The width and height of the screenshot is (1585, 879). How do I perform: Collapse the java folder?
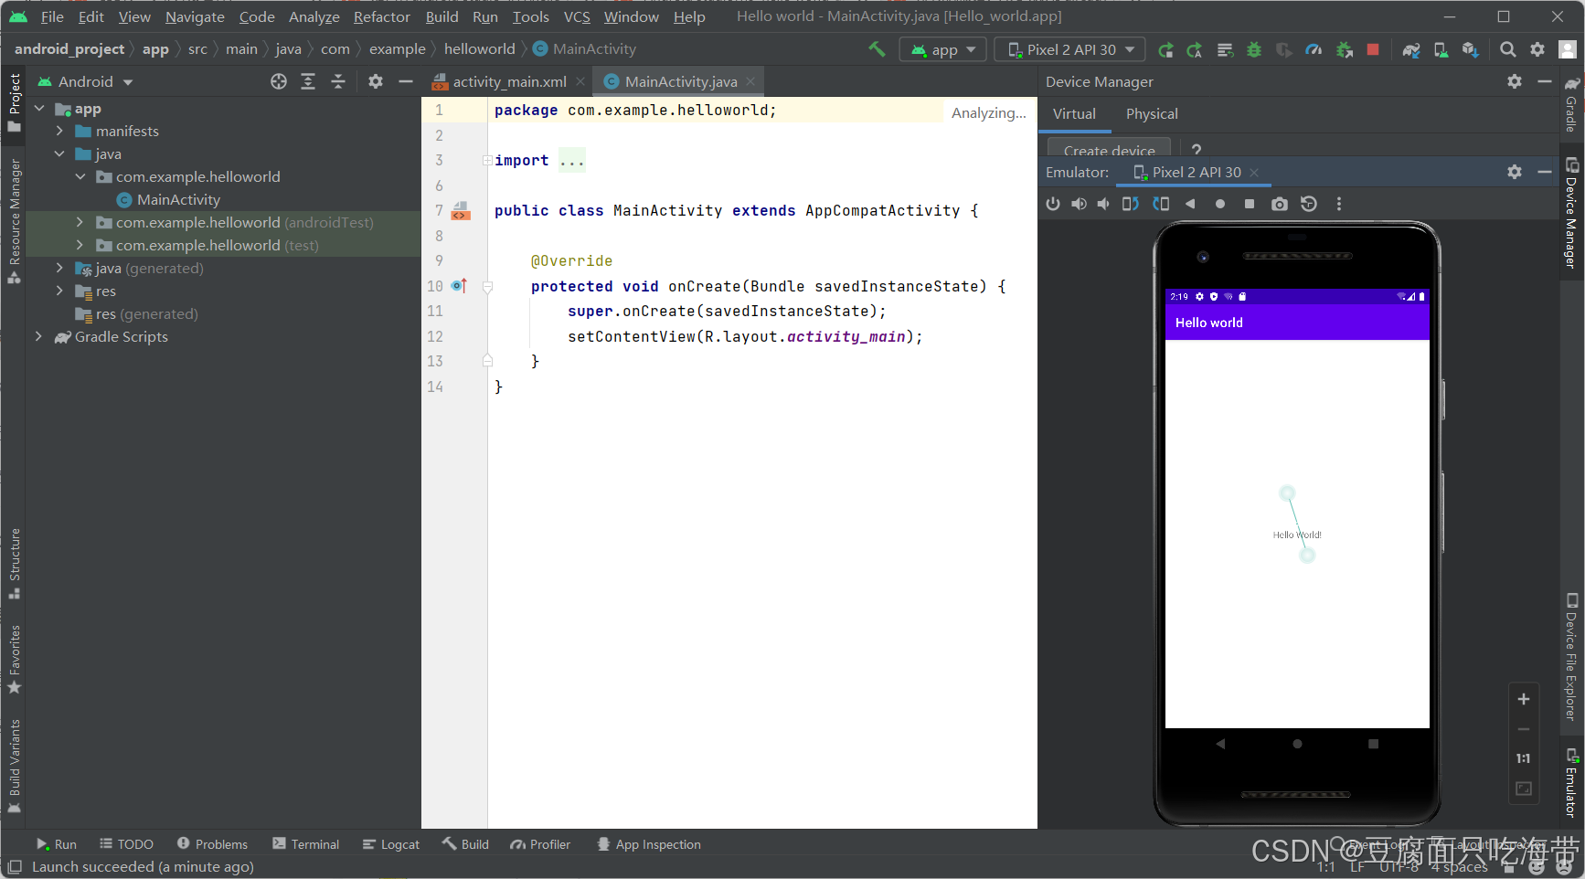59,154
